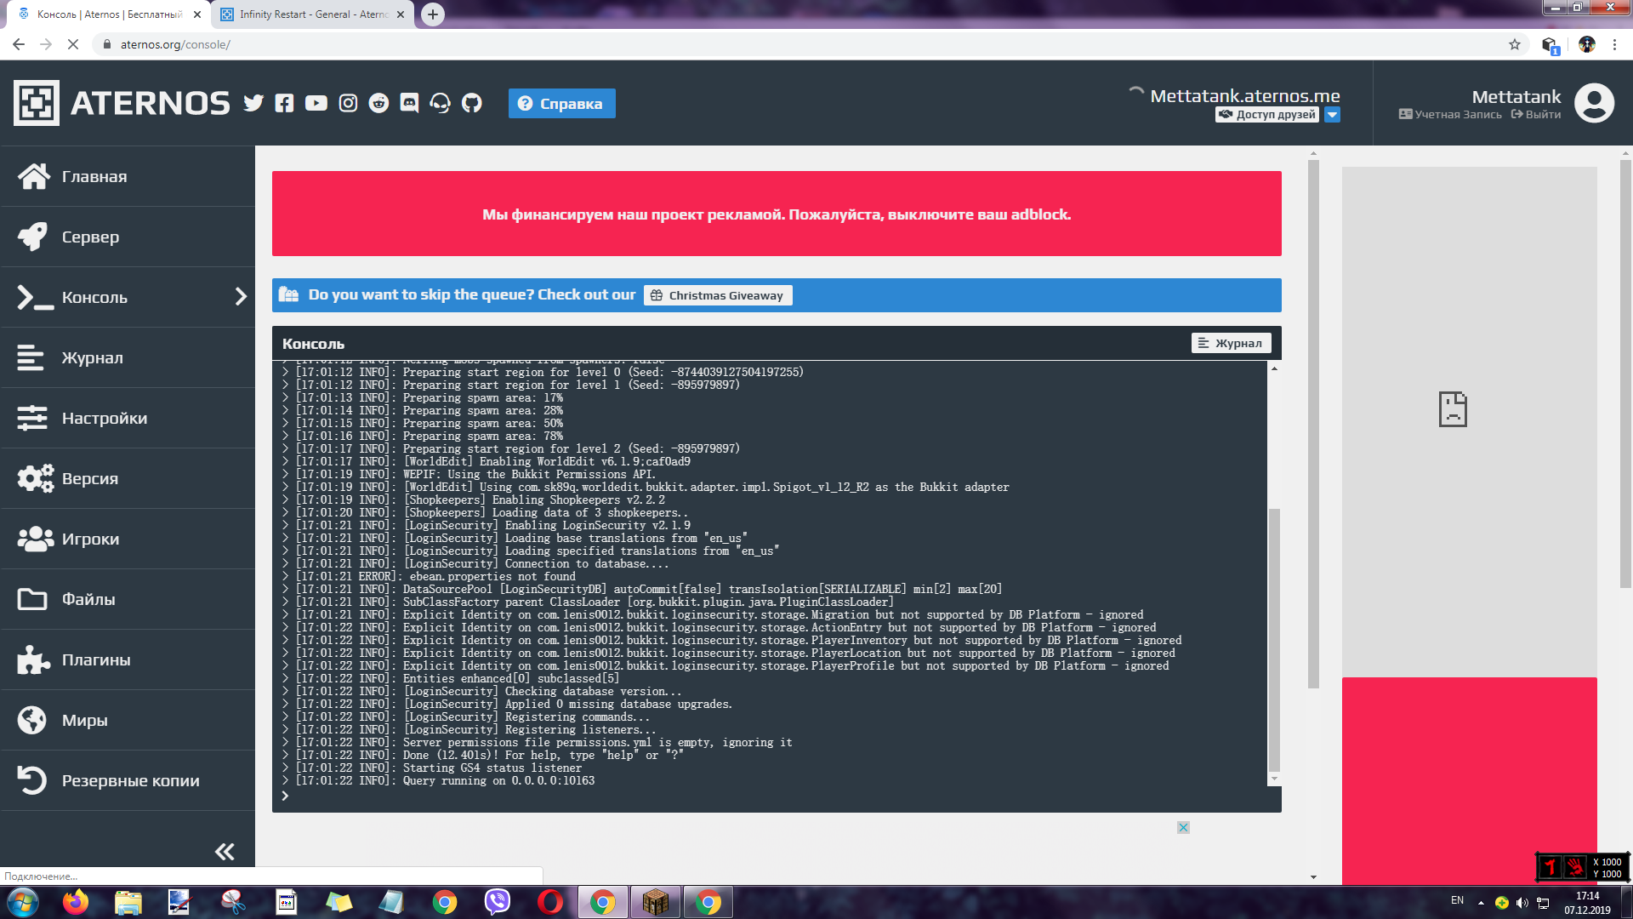
Task: Open Aternos Facebook page icon
Action: tap(284, 104)
